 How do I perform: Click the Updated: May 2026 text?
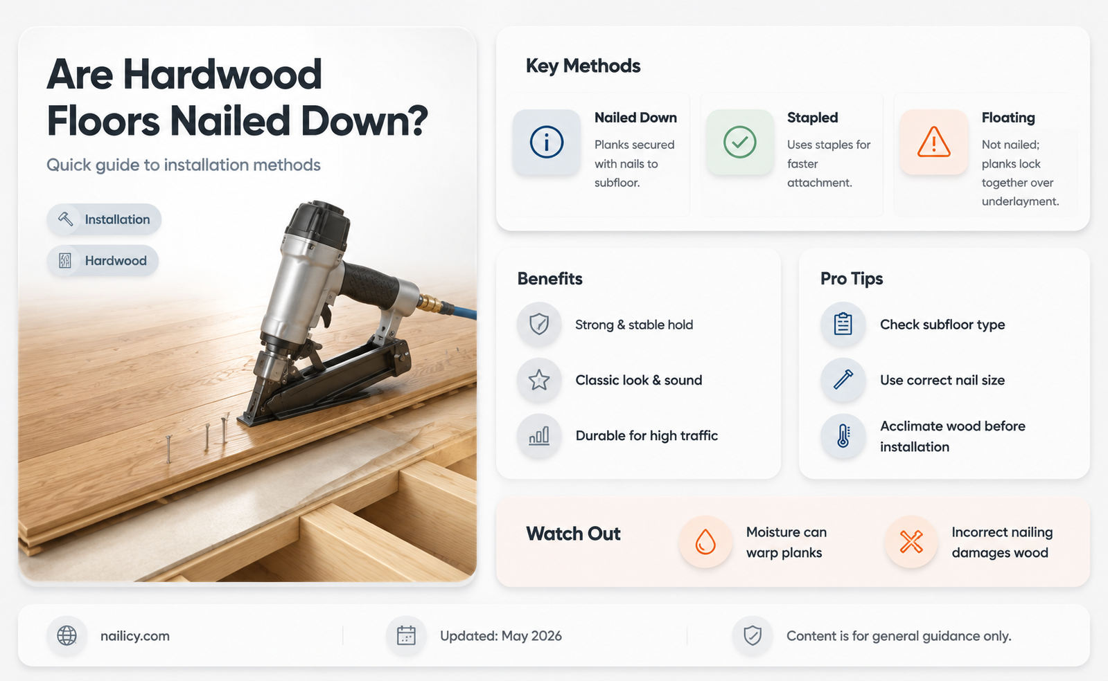coord(501,636)
